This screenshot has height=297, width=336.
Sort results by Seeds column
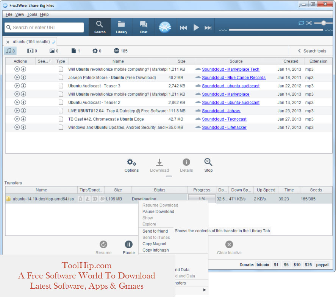pyautogui.click(x=44, y=61)
